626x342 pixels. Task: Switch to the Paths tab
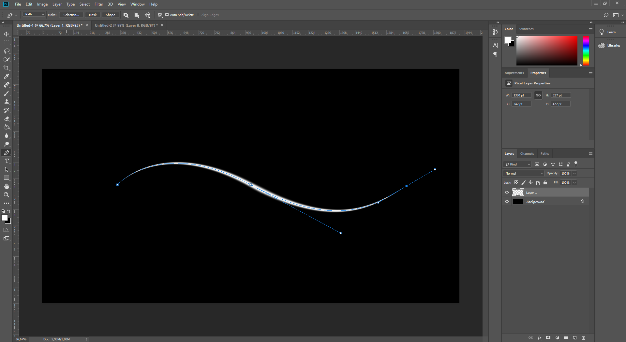pos(544,154)
